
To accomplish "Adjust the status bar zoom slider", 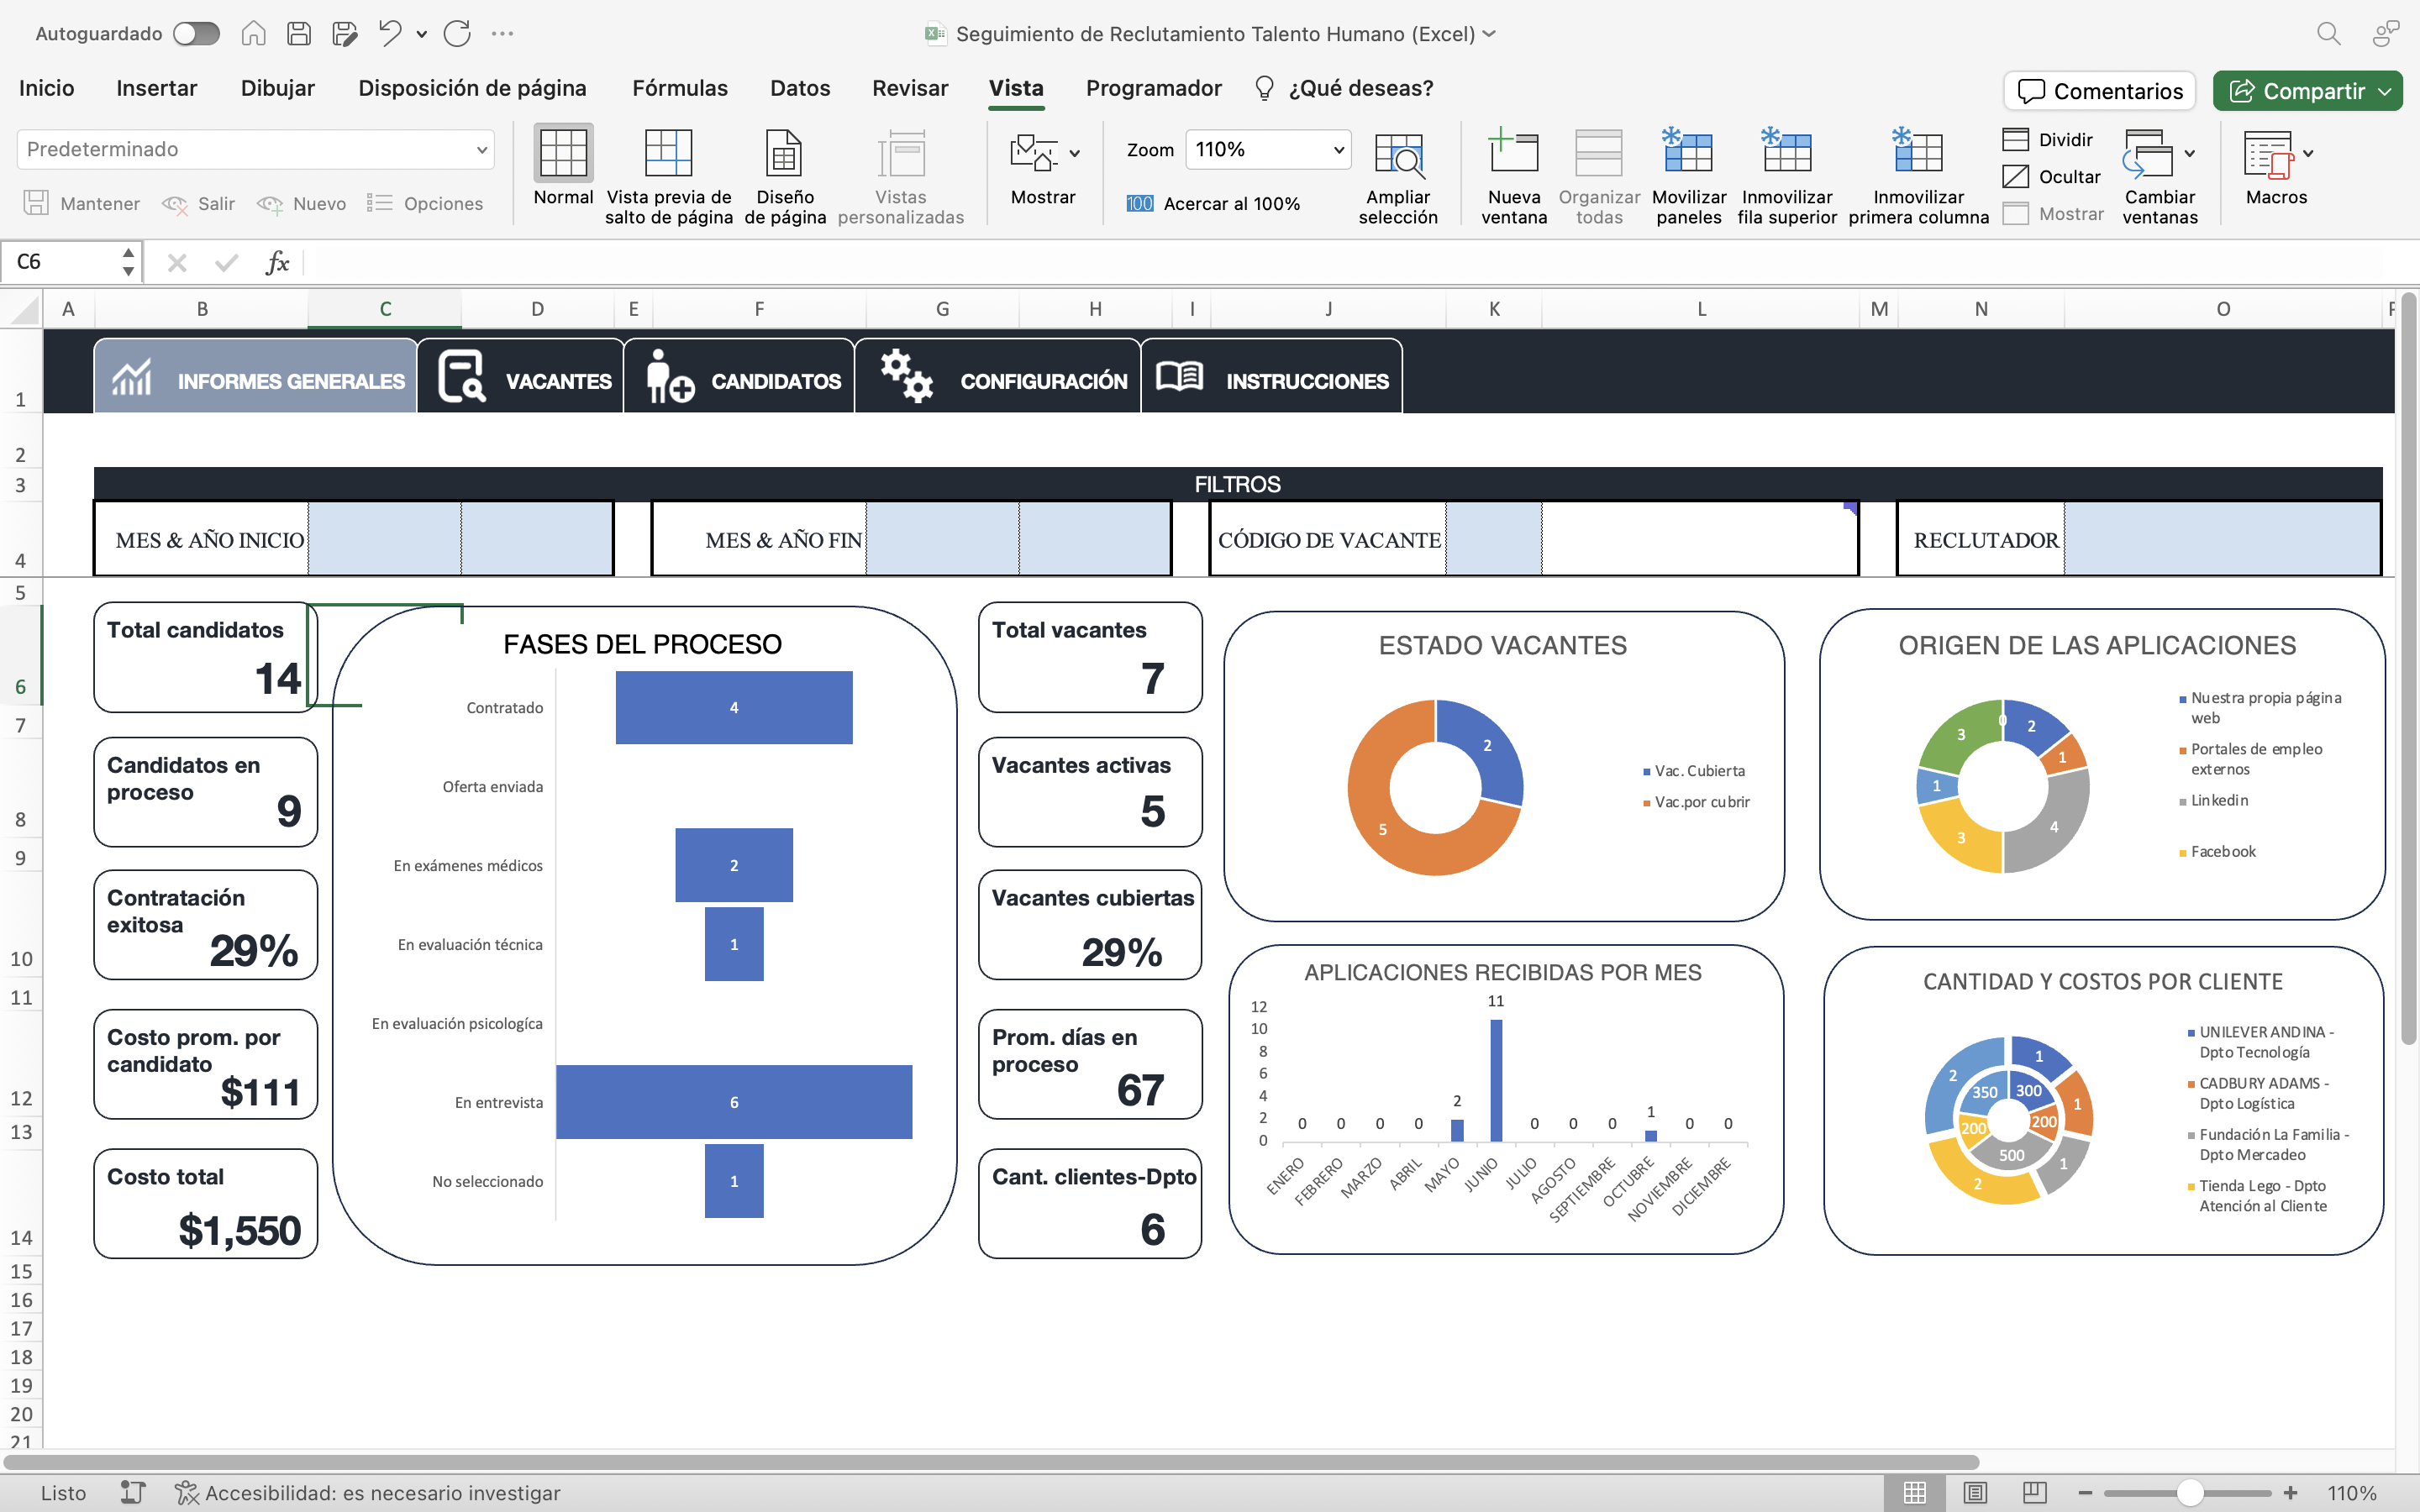I will 2189,1492.
